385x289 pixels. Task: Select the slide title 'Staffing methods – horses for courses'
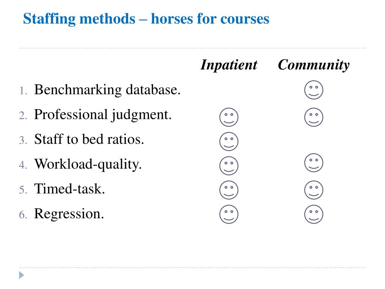[x=146, y=19]
